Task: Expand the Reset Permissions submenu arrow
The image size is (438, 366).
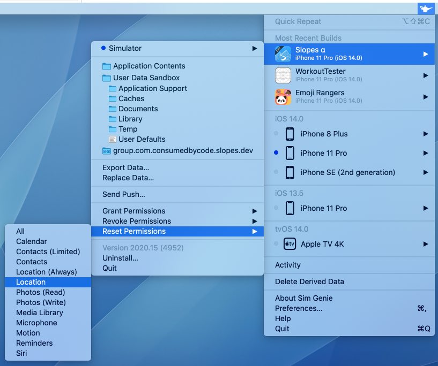Action: click(x=255, y=231)
